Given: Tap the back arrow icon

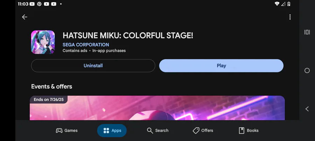Looking at the screenshot, I should click(x=24, y=17).
